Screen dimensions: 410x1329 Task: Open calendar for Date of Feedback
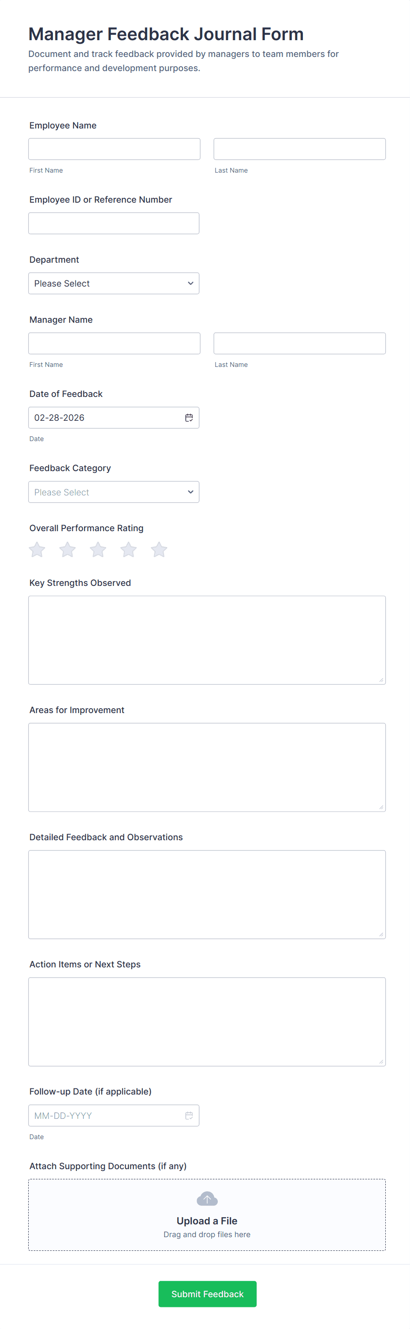tap(189, 418)
